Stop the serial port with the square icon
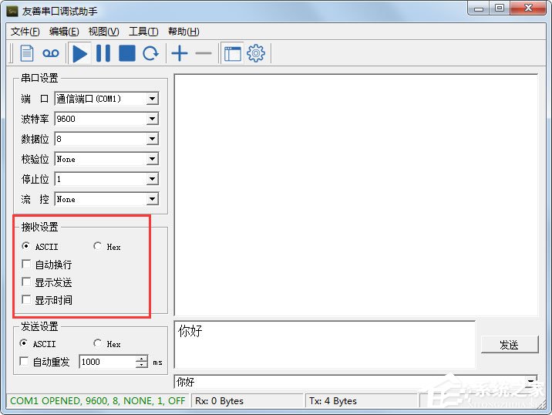The image size is (552, 415). pyautogui.click(x=127, y=53)
